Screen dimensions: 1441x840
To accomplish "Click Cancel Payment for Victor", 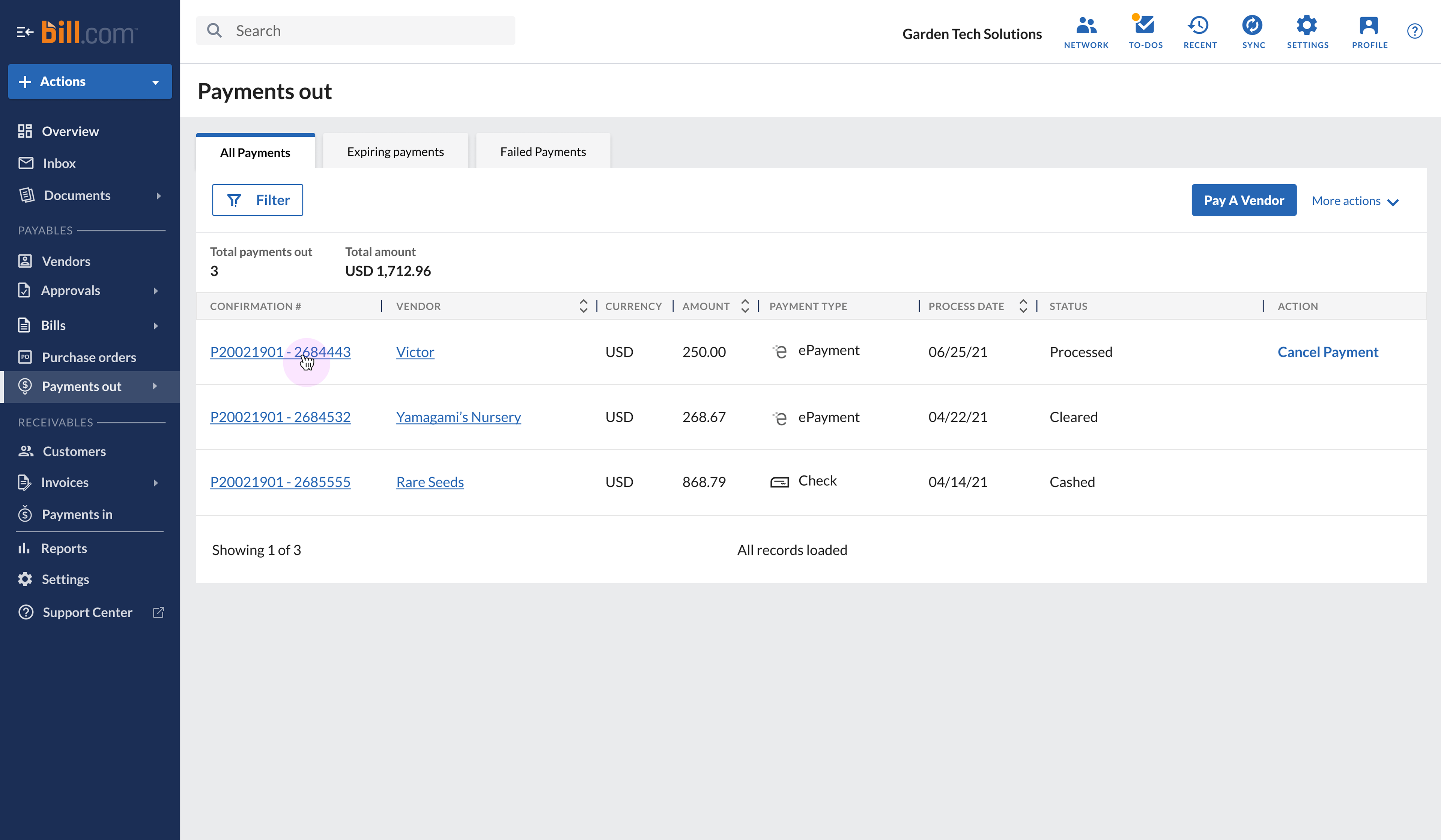I will pyautogui.click(x=1328, y=352).
